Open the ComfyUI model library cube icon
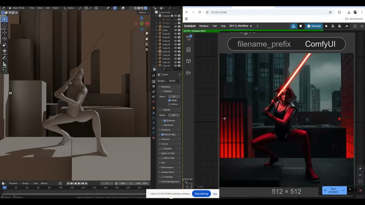365x205 pixels. tap(188, 61)
